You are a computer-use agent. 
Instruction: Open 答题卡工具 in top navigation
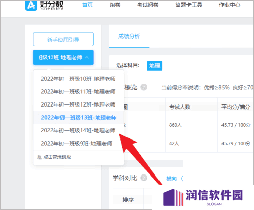coord(188,5)
